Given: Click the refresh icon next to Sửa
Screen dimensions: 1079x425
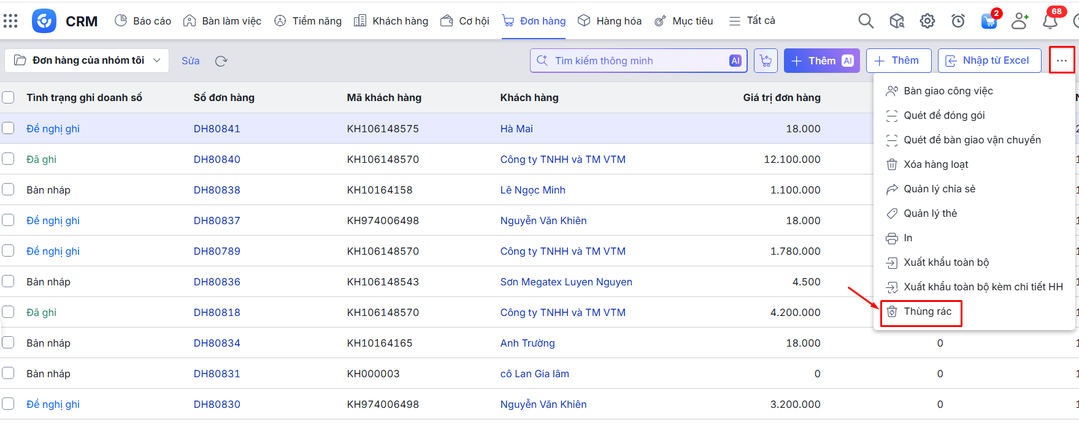Looking at the screenshot, I should 221,61.
